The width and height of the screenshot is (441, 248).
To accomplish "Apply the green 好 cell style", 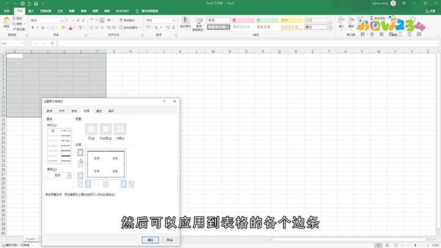I will (x=268, y=20).
